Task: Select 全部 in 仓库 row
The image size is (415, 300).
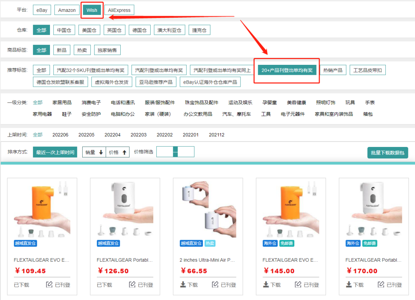Action: 41,30
